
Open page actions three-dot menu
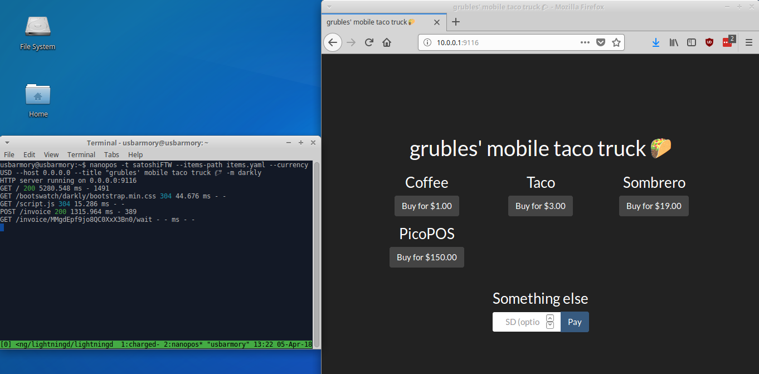point(585,42)
